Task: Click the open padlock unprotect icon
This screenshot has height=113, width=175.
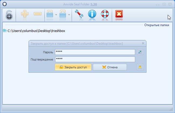Action: point(63,14)
